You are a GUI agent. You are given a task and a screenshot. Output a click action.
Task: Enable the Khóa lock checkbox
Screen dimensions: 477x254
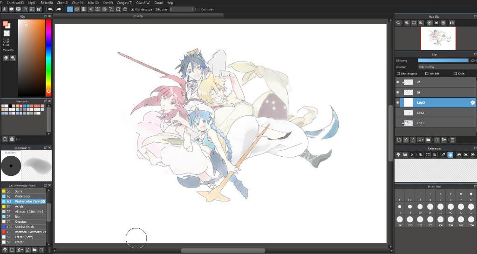coord(456,74)
